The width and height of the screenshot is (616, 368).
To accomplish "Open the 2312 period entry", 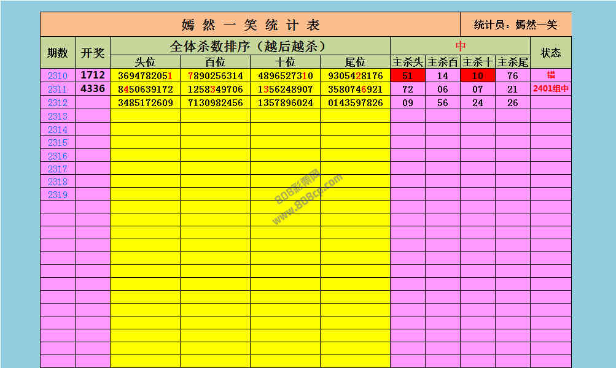I will [57, 103].
